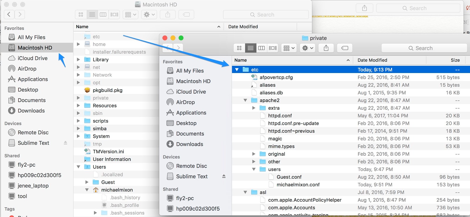This screenshot has height=217, width=470.
Task: Open Downloads in private window sidebar
Action: click(190, 144)
